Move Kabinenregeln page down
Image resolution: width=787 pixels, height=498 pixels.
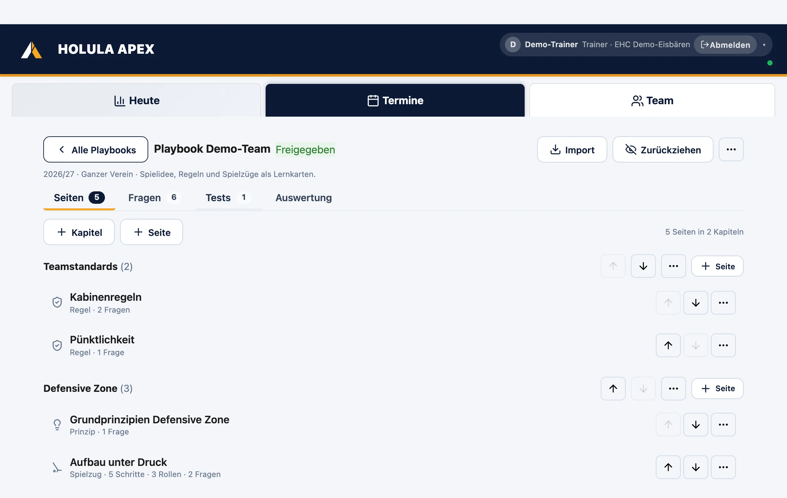696,303
